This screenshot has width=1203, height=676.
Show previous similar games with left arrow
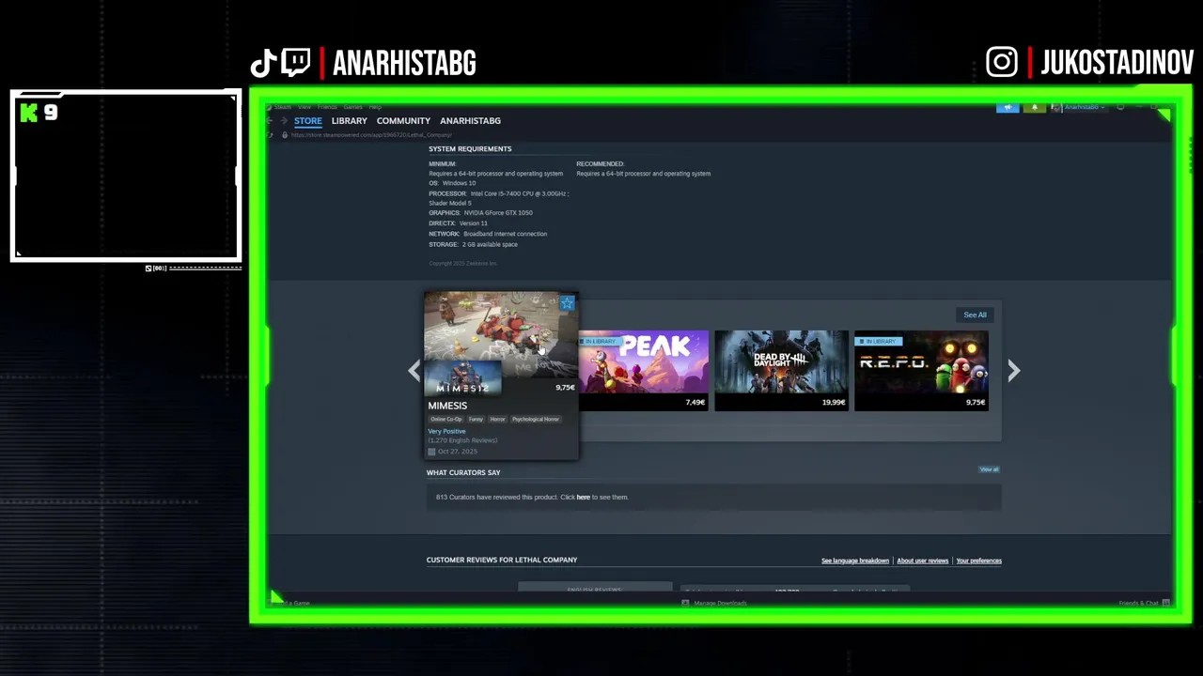point(414,371)
